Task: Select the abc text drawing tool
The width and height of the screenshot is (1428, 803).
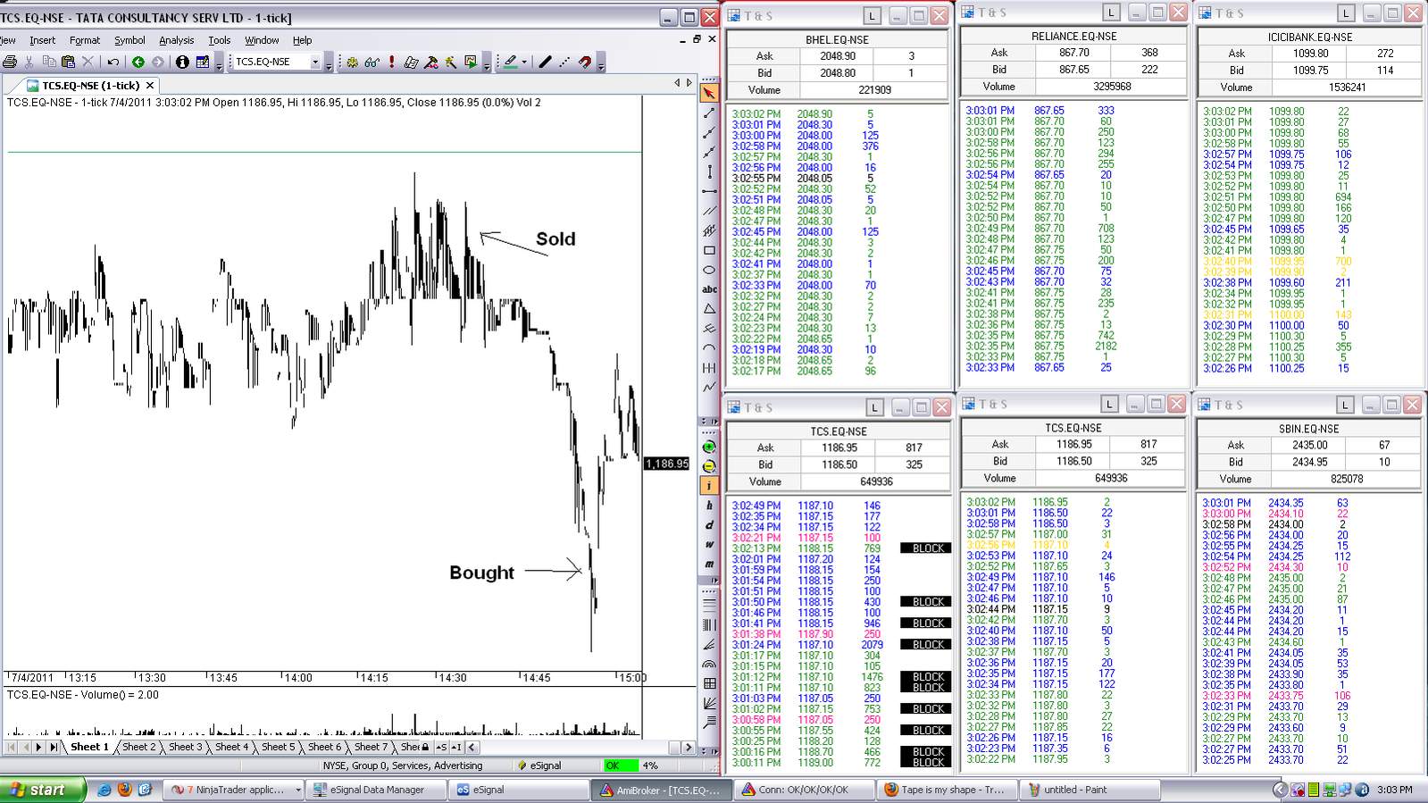Action: [709, 289]
